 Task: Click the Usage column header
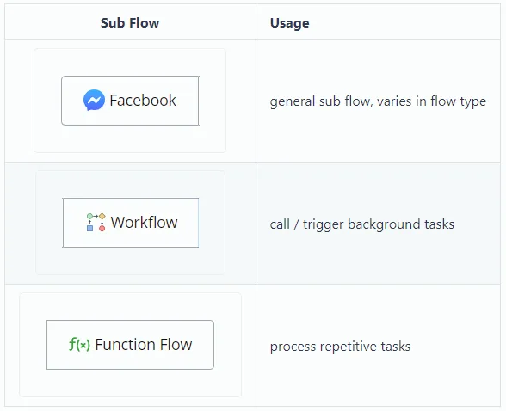click(x=289, y=23)
